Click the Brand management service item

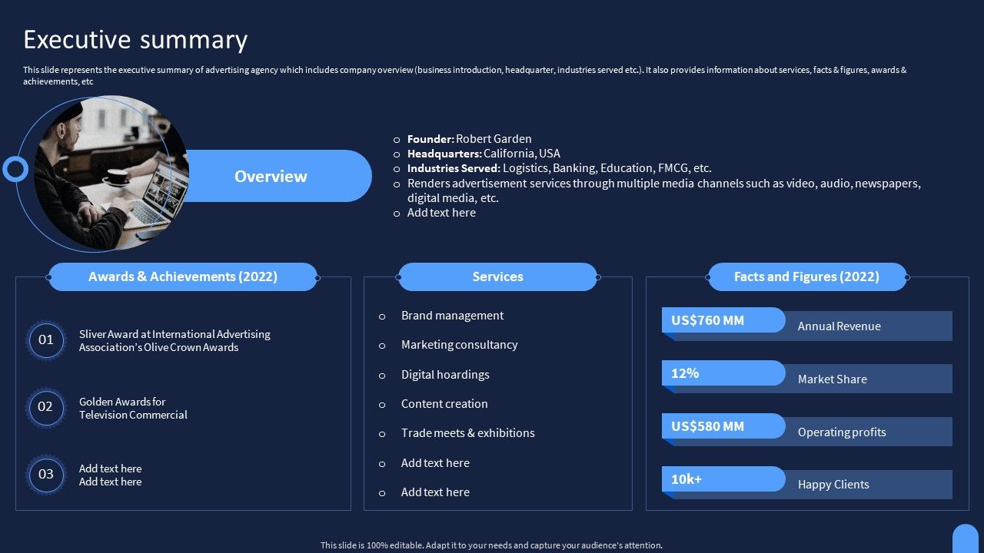pyautogui.click(x=452, y=316)
